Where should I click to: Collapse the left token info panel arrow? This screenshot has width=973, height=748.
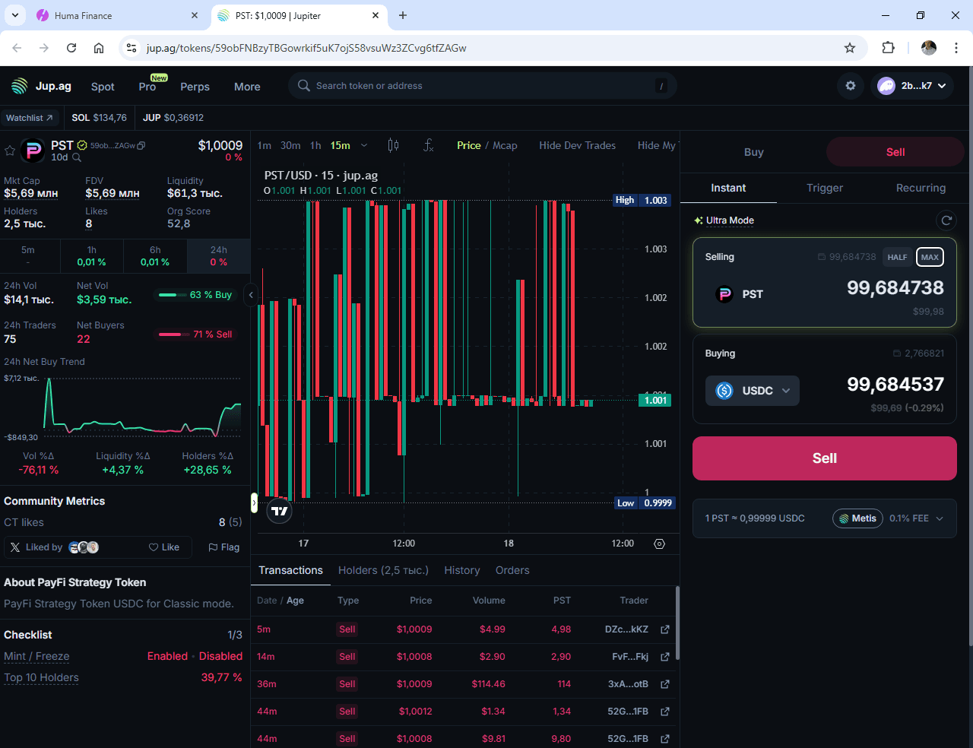click(x=251, y=295)
